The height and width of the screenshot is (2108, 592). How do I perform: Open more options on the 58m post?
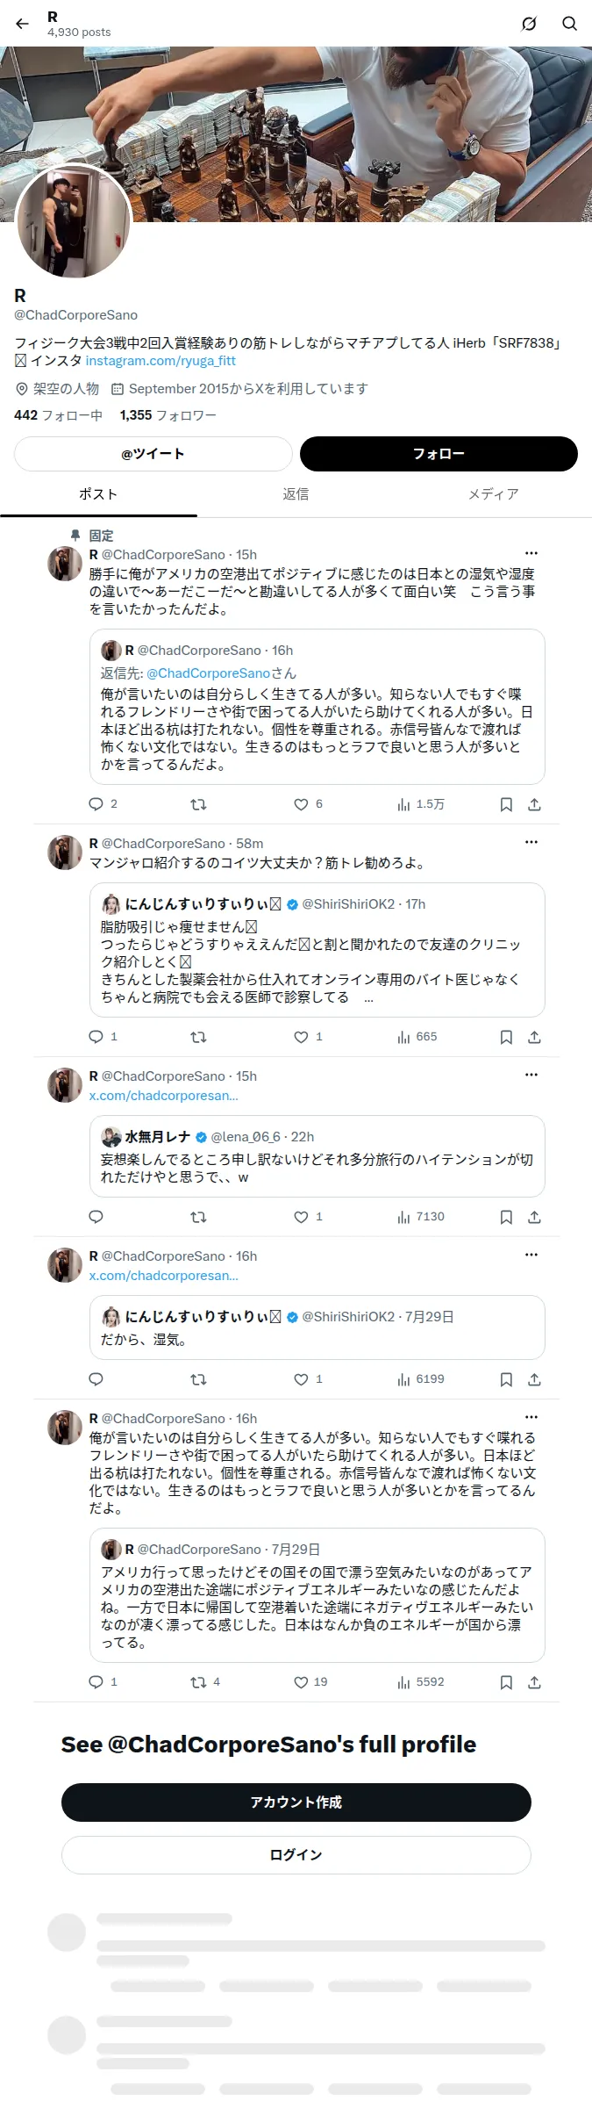coord(531,842)
